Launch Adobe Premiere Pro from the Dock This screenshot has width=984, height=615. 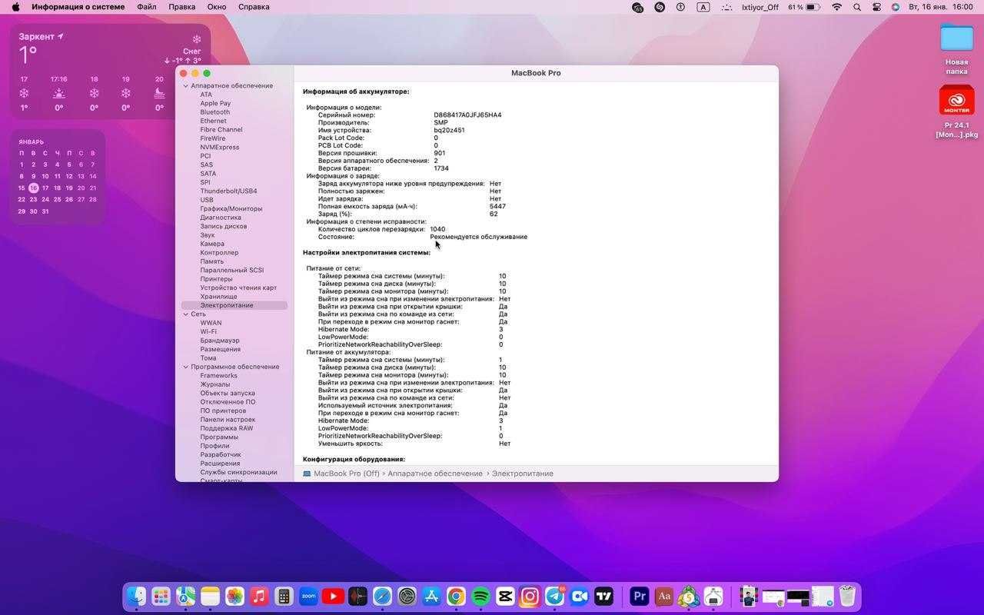coord(639,596)
